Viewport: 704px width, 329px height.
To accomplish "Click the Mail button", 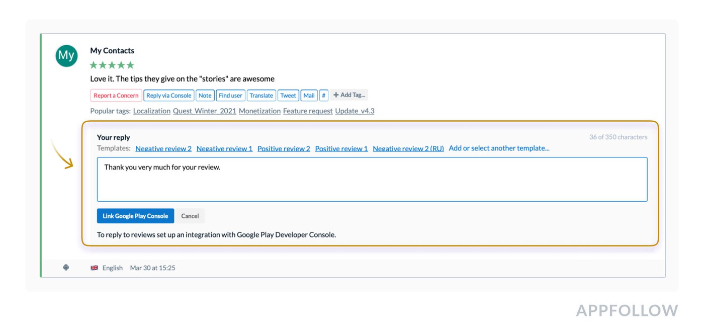I will (309, 95).
